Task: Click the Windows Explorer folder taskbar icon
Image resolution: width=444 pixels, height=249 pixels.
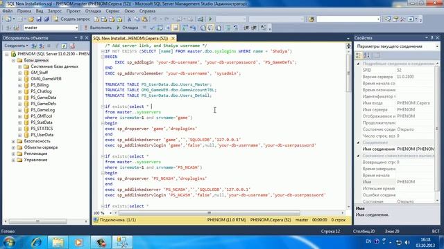Action: (x=58, y=242)
